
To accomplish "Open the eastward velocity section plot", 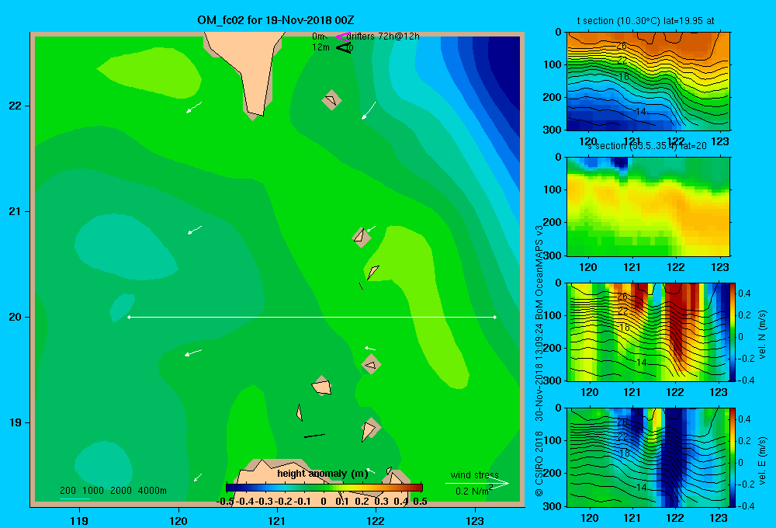I will pyautogui.click(x=648, y=457).
